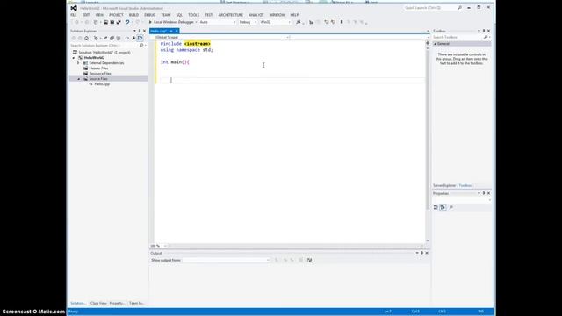562x316 pixels.
Task: Click the View Code icon in Solution Explorer
Action: click(126, 38)
